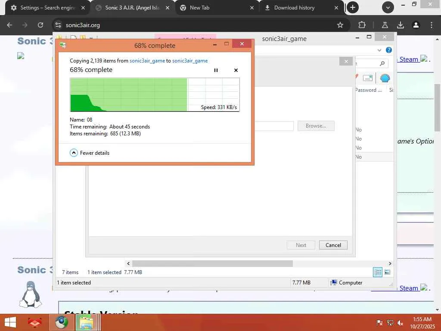Reload the sonic3air.org page
Screen dimensions: 441x331
coord(40,25)
